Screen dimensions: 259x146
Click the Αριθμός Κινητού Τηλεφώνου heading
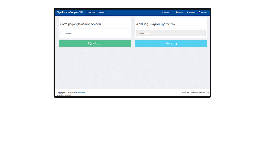click(x=156, y=24)
